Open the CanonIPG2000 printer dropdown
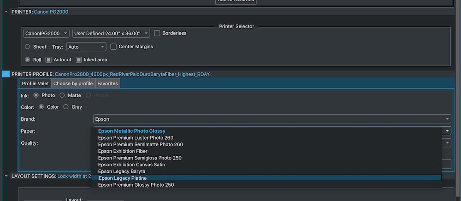The image size is (461, 201). (x=47, y=33)
